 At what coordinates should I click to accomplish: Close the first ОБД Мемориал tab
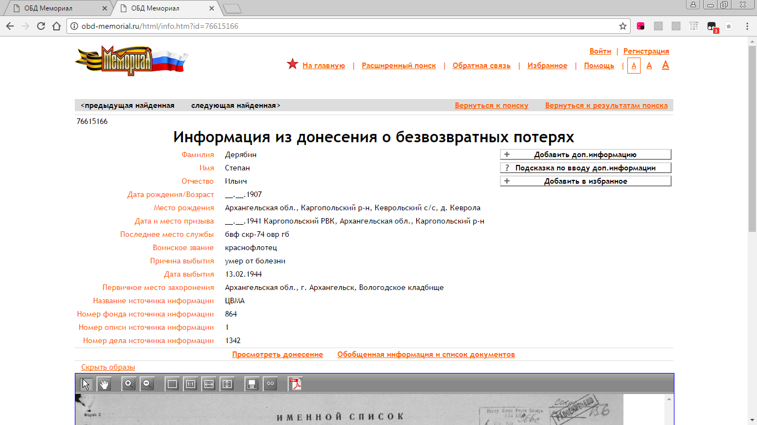click(x=104, y=8)
